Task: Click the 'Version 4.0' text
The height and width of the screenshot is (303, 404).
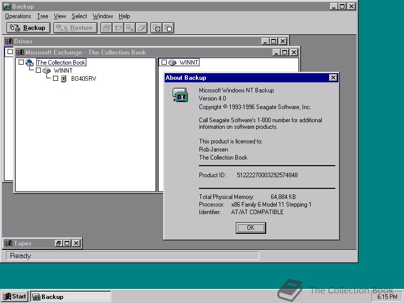Action: pyautogui.click(x=212, y=98)
